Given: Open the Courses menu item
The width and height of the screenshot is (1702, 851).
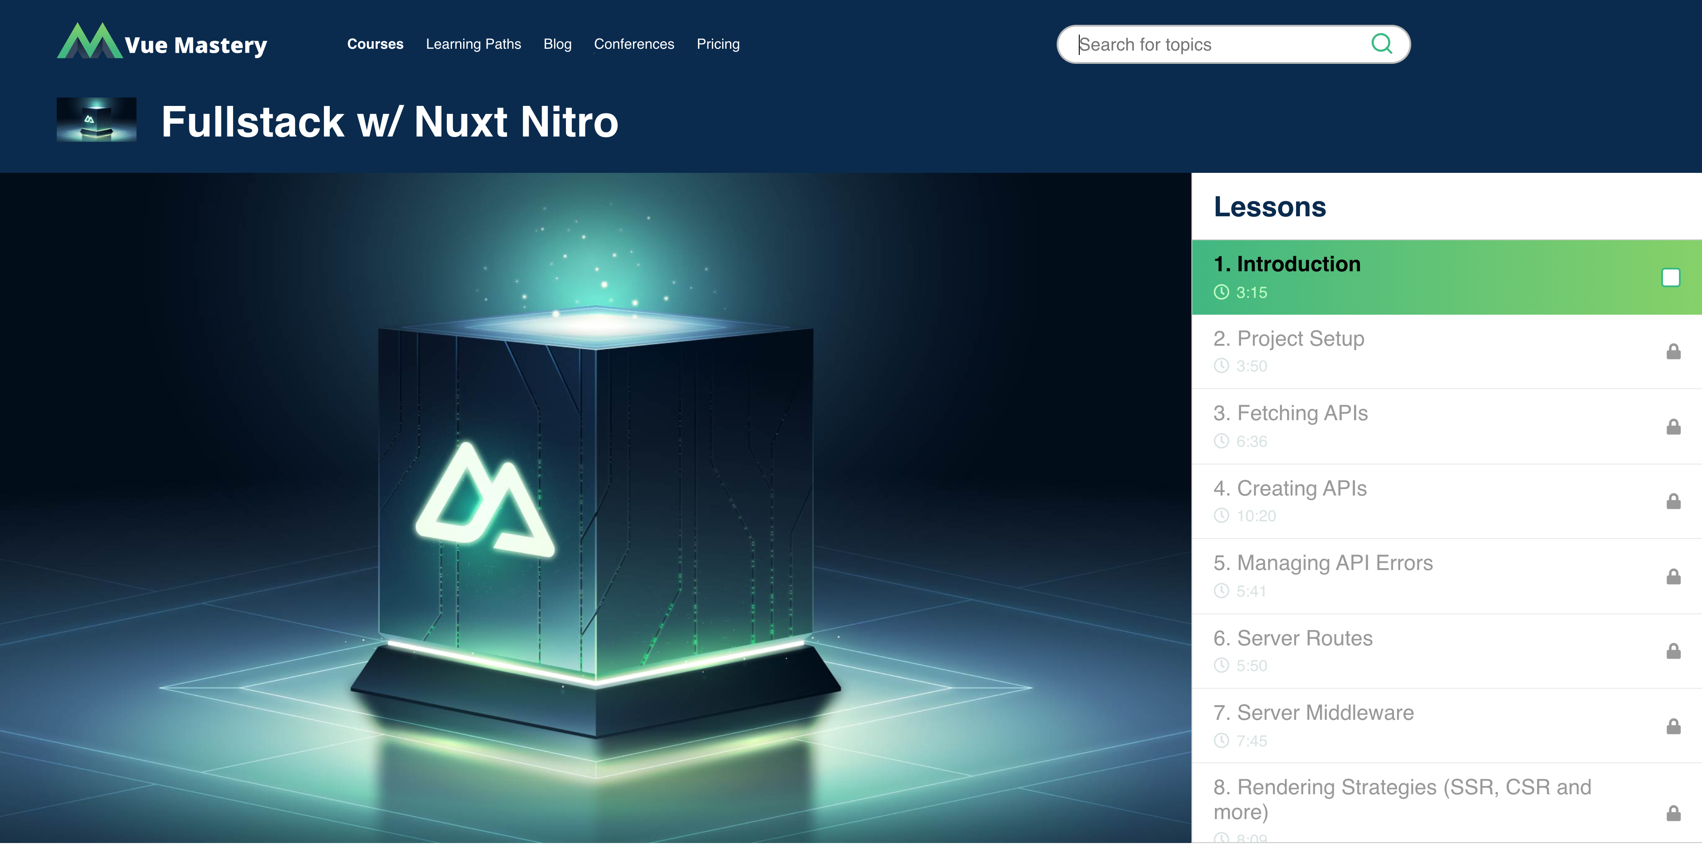Looking at the screenshot, I should pos(375,44).
